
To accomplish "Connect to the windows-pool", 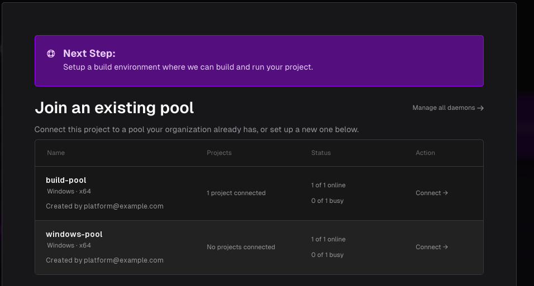I will (431, 247).
